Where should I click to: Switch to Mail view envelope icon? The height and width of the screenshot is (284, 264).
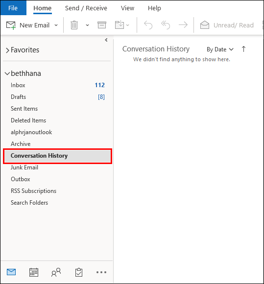pos(11,272)
